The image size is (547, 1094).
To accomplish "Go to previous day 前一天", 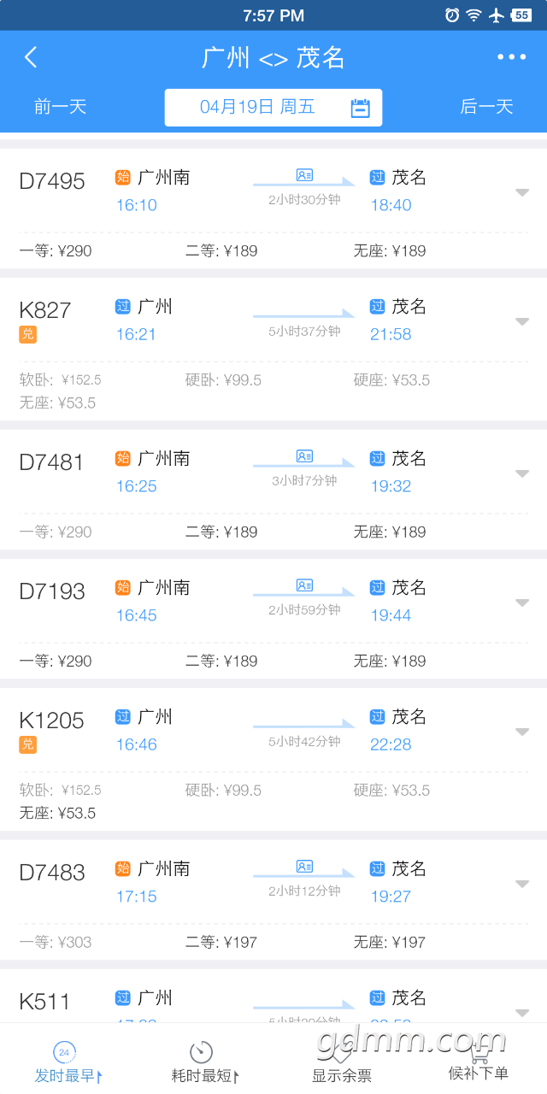I will [61, 107].
